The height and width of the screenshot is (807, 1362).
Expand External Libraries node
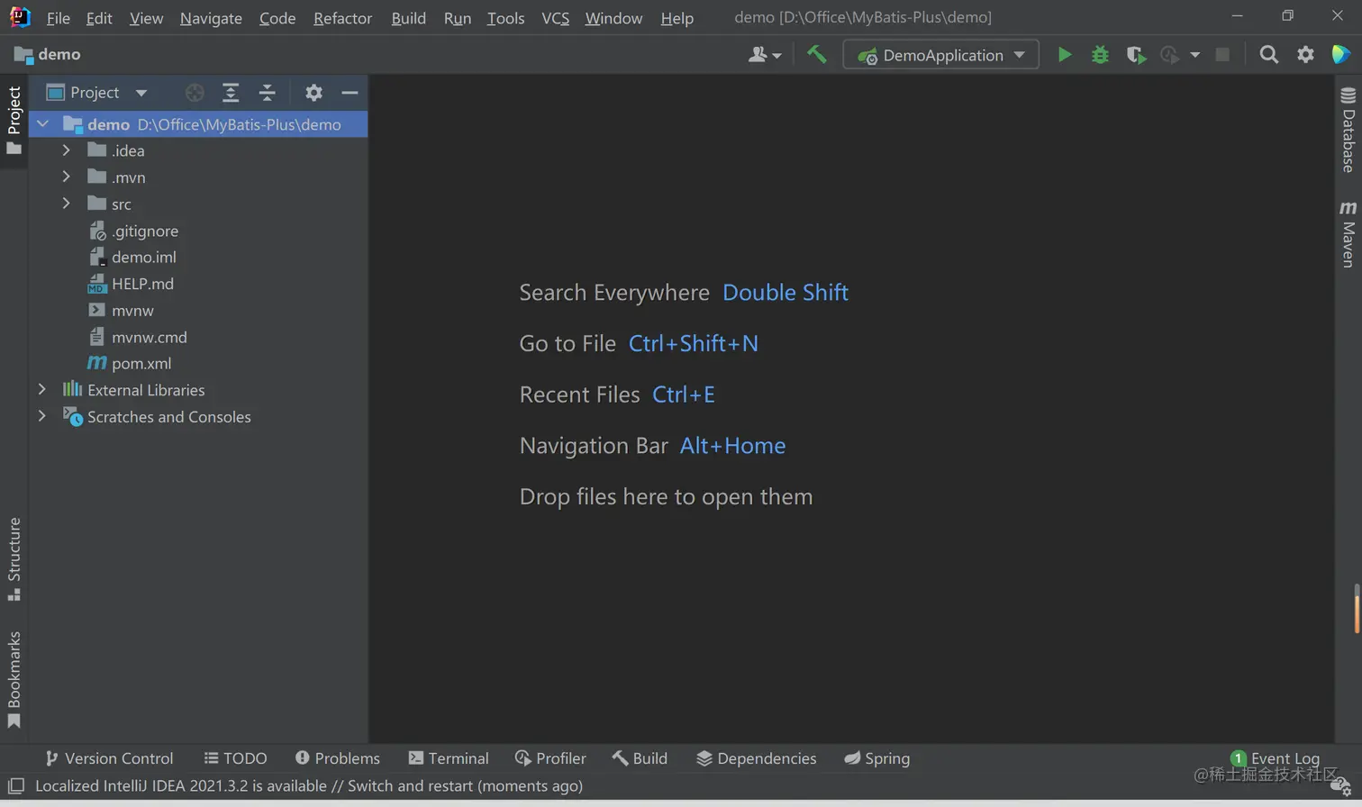click(41, 390)
